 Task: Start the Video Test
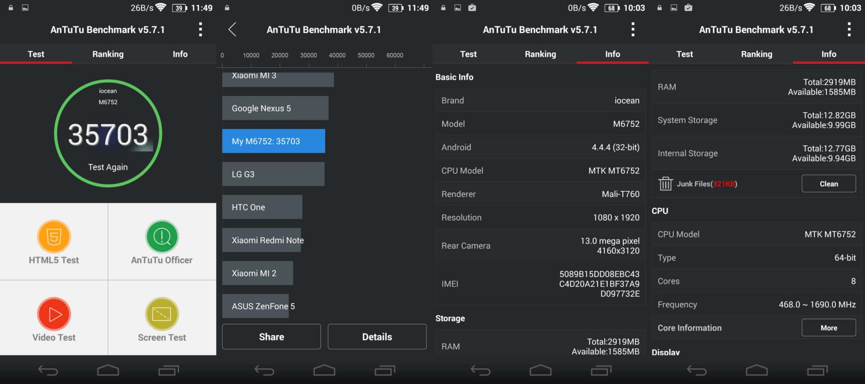[x=54, y=319]
